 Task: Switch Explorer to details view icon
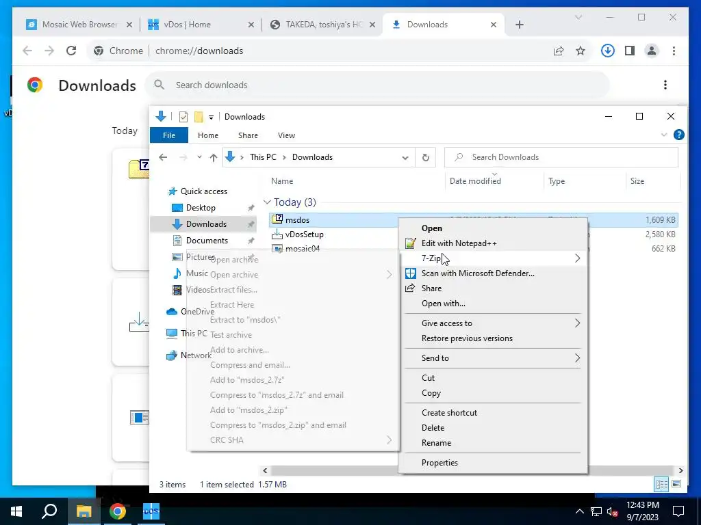(x=662, y=484)
